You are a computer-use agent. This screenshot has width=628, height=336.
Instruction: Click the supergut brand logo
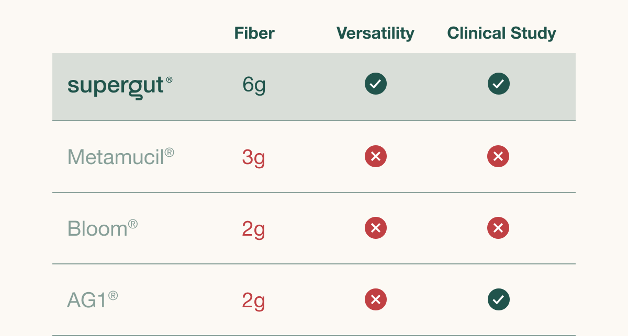[x=116, y=85]
